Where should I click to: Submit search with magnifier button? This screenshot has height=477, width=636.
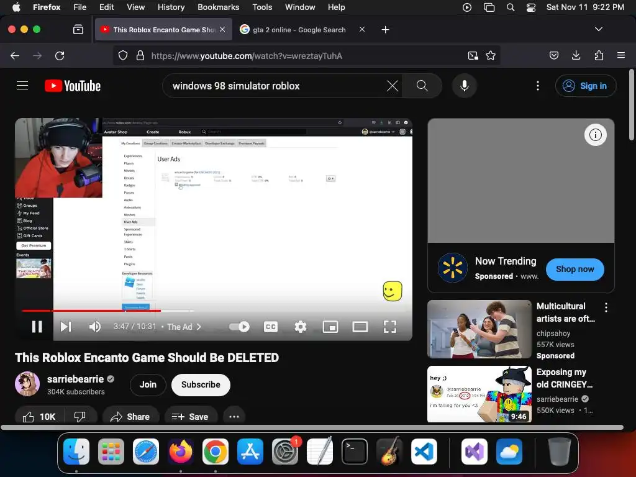tap(422, 86)
